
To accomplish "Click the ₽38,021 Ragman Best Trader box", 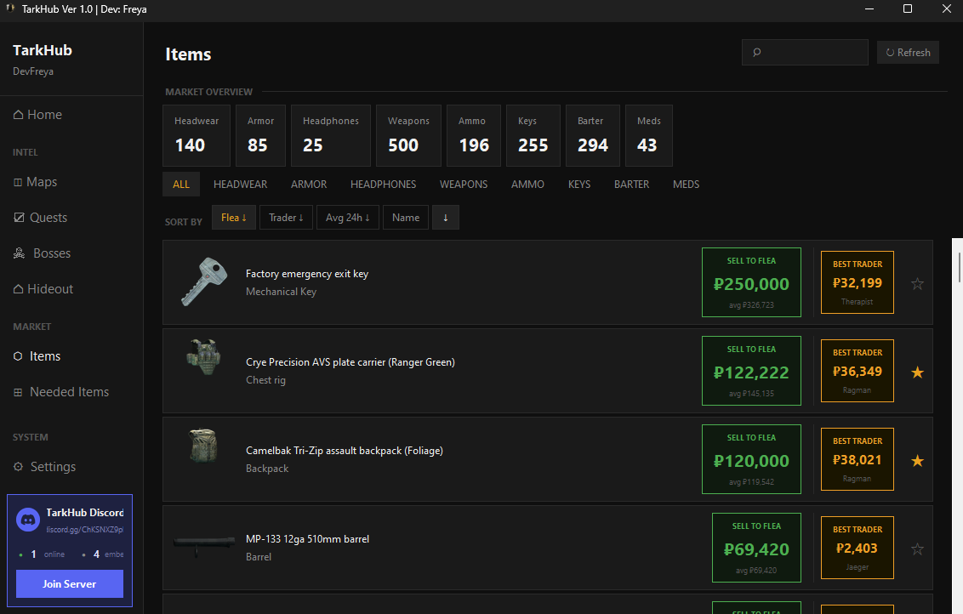I will (858, 459).
